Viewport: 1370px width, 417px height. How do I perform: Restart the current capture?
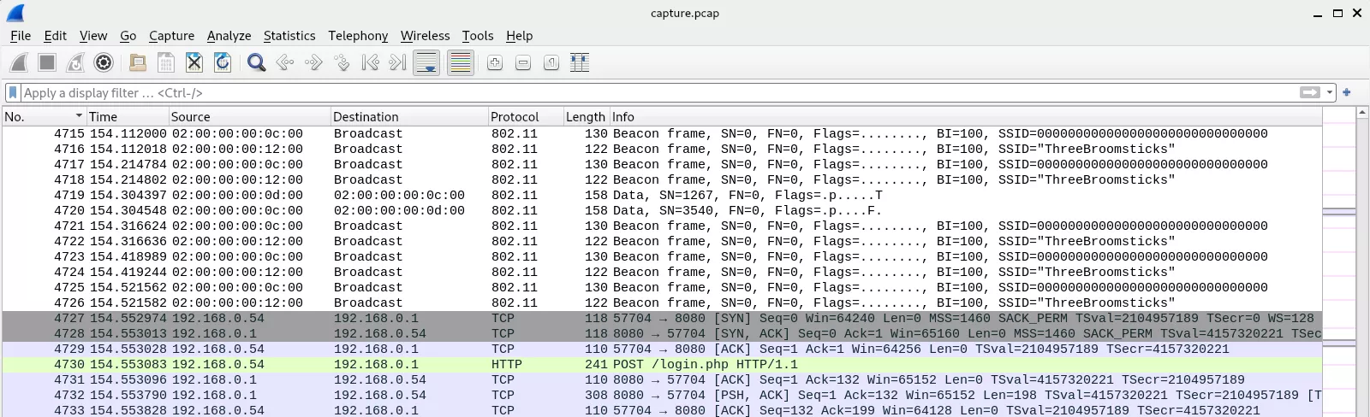75,62
